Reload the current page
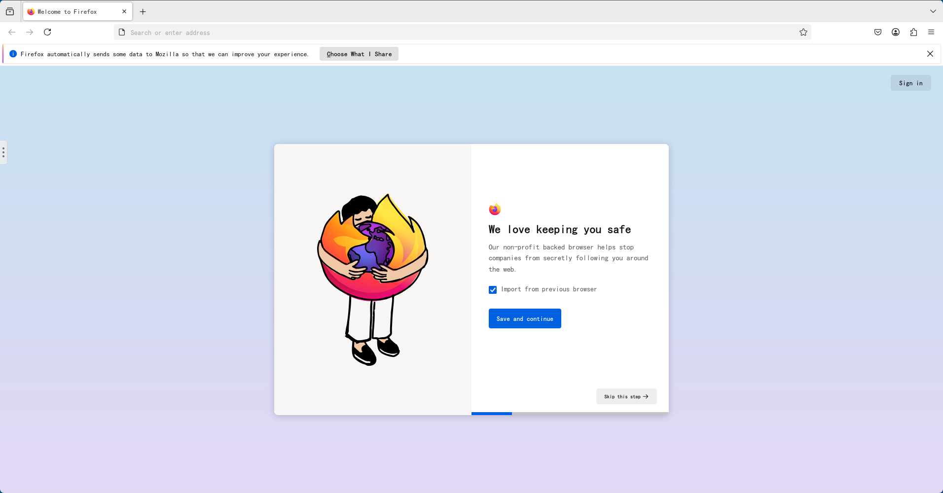This screenshot has height=493, width=943. coord(47,32)
